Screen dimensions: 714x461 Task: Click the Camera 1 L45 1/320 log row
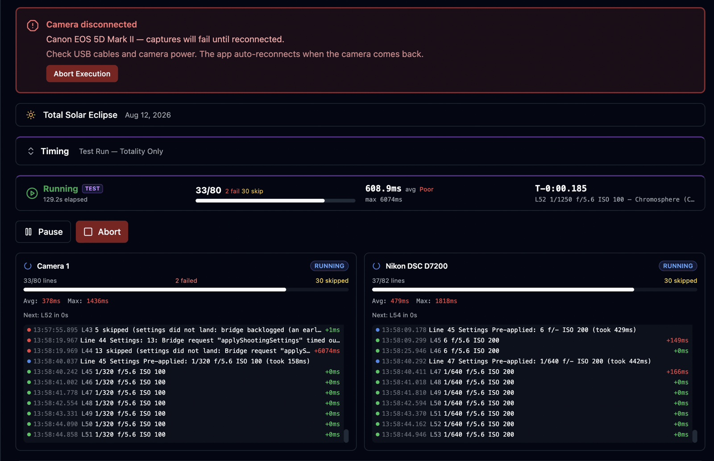[x=183, y=372]
